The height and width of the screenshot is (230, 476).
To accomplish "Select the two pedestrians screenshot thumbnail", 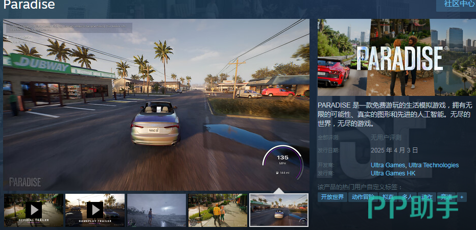I will (x=218, y=210).
